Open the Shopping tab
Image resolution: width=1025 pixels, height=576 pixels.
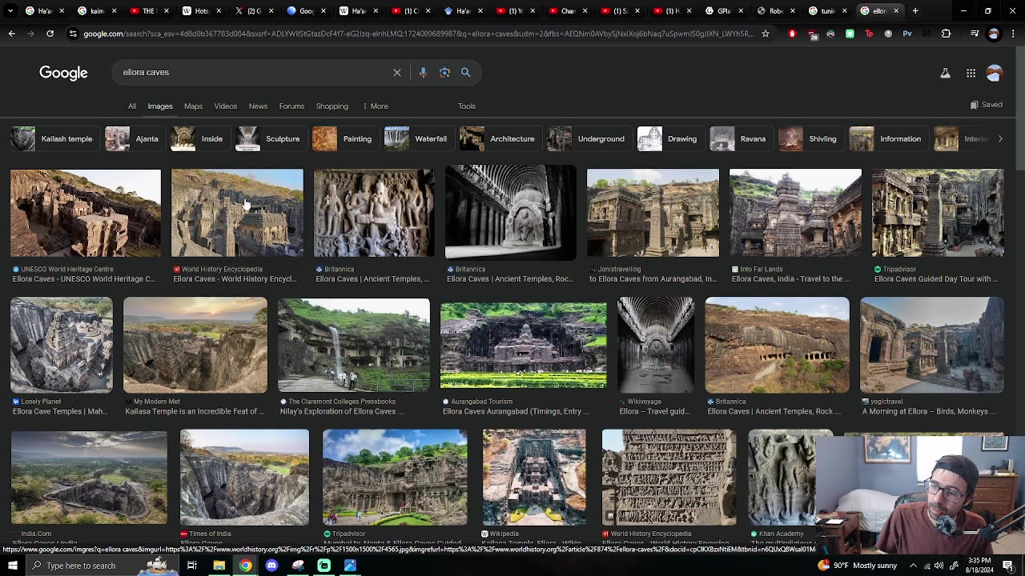332,106
